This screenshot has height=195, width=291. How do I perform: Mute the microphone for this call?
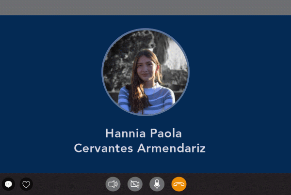tap(157, 184)
